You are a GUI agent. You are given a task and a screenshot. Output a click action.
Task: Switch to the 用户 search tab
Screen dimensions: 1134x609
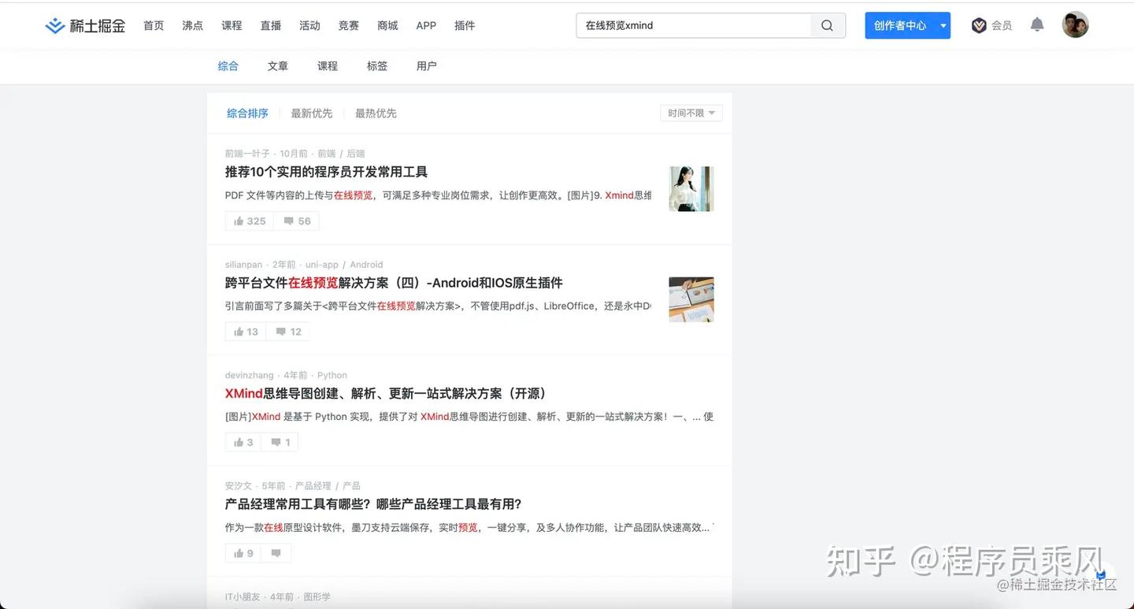click(x=426, y=66)
